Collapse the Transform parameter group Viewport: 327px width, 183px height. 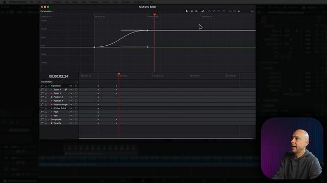(49, 86)
